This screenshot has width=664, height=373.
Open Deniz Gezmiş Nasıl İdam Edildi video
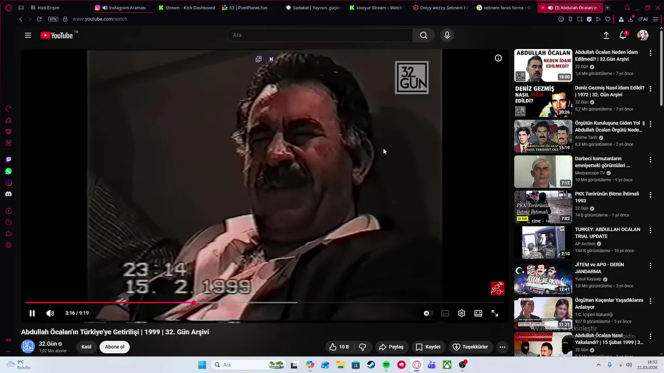[610, 91]
